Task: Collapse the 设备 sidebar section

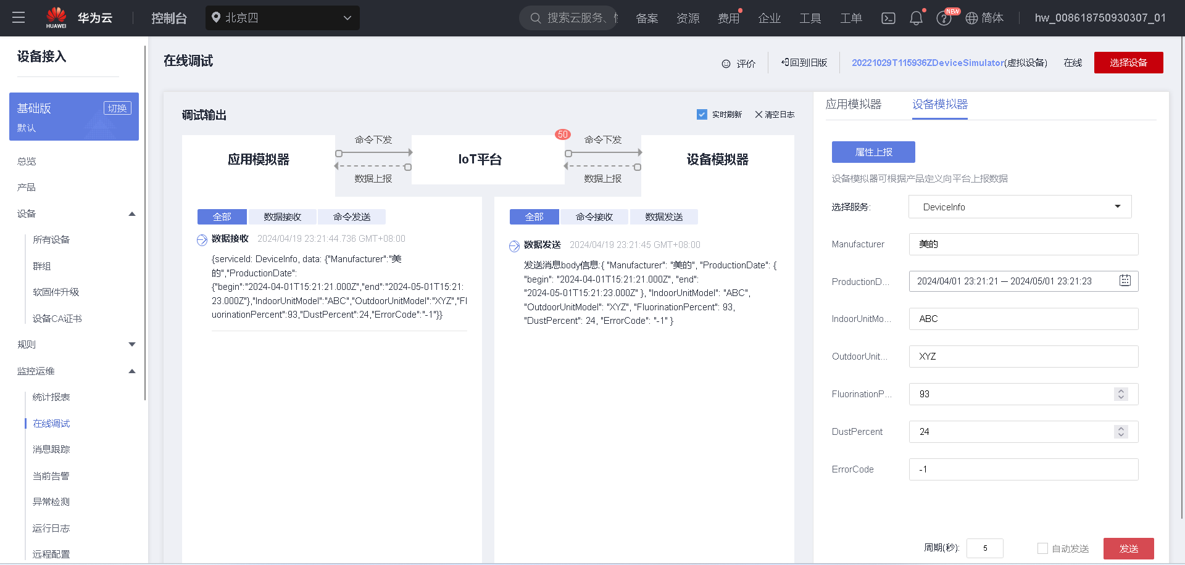Action: pyautogui.click(x=131, y=213)
